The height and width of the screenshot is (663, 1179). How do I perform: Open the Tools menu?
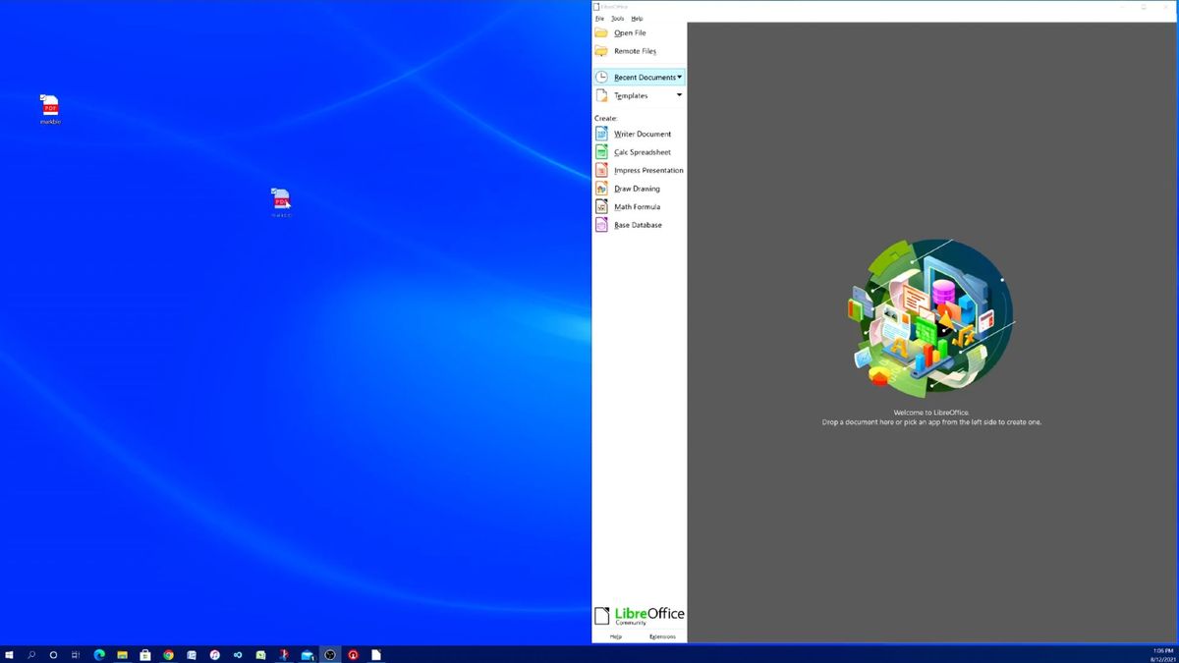point(617,18)
